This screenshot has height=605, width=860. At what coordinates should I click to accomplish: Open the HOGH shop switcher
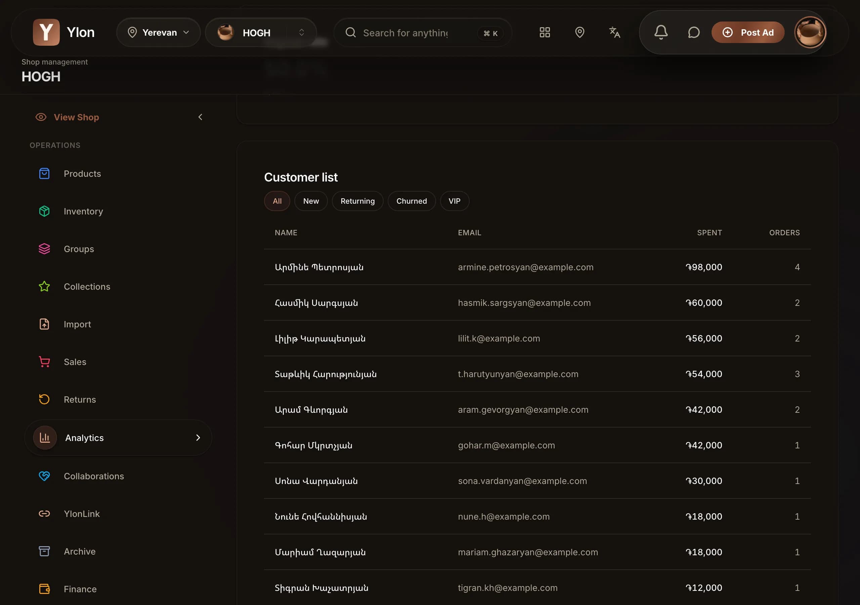point(261,33)
